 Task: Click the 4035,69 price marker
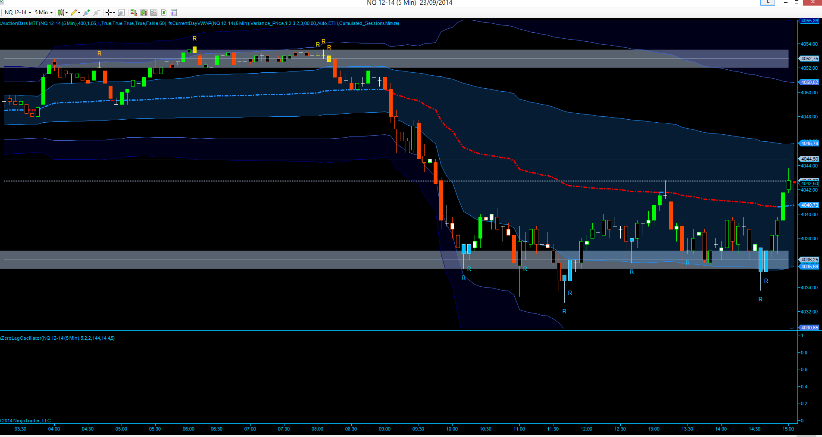pos(809,267)
